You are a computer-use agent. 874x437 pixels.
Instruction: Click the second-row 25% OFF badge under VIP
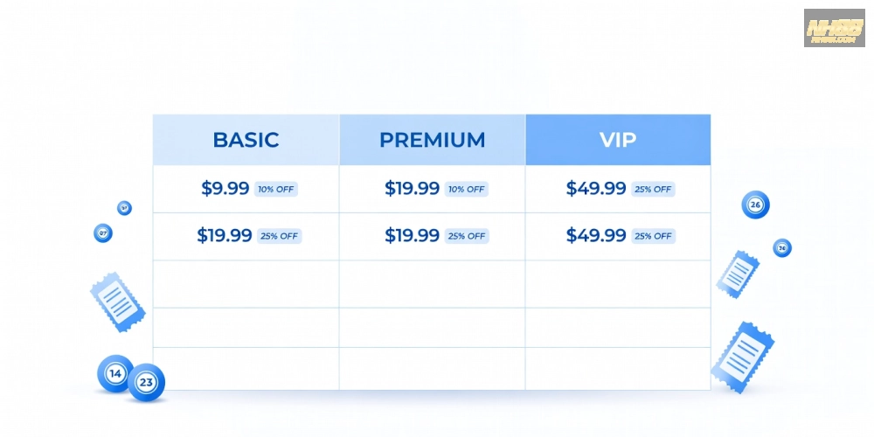point(653,236)
